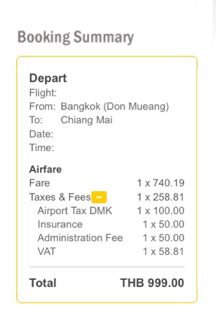Screen dimensions: 216x313
Task: Click the Chiang Mai destination text
Action: 86,120
